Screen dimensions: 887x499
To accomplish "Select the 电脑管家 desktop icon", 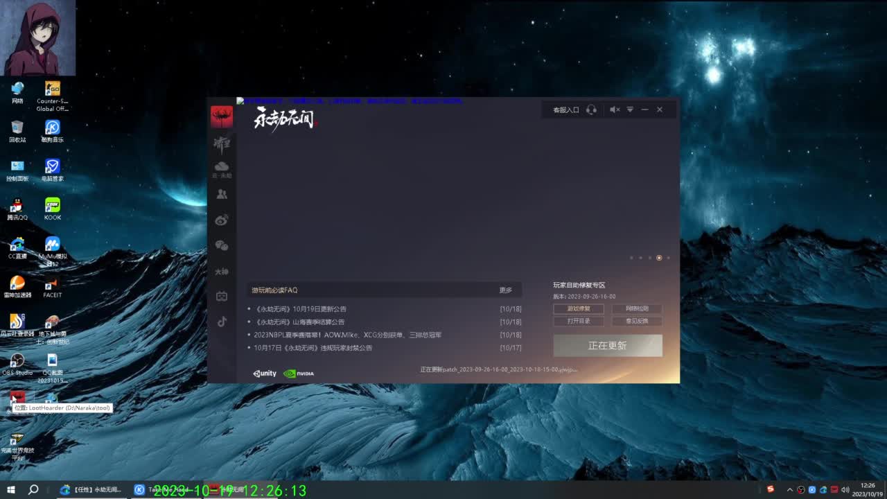I will point(52,170).
